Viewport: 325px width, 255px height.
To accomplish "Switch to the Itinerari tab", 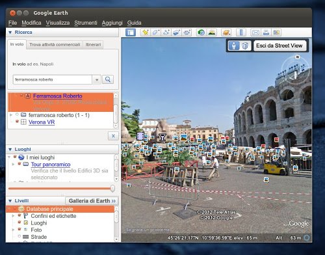I will click(93, 45).
